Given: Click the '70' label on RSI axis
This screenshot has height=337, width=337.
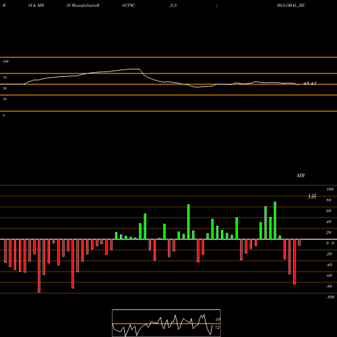Looking at the screenshot, I should coord(5,78).
